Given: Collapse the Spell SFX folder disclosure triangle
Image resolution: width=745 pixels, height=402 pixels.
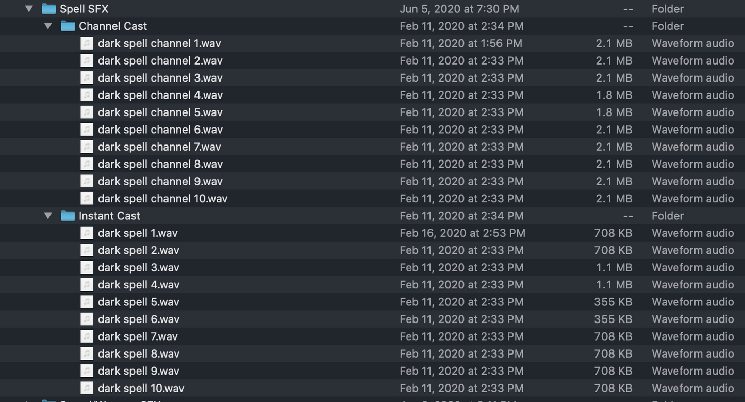Looking at the screenshot, I should pos(29,9).
